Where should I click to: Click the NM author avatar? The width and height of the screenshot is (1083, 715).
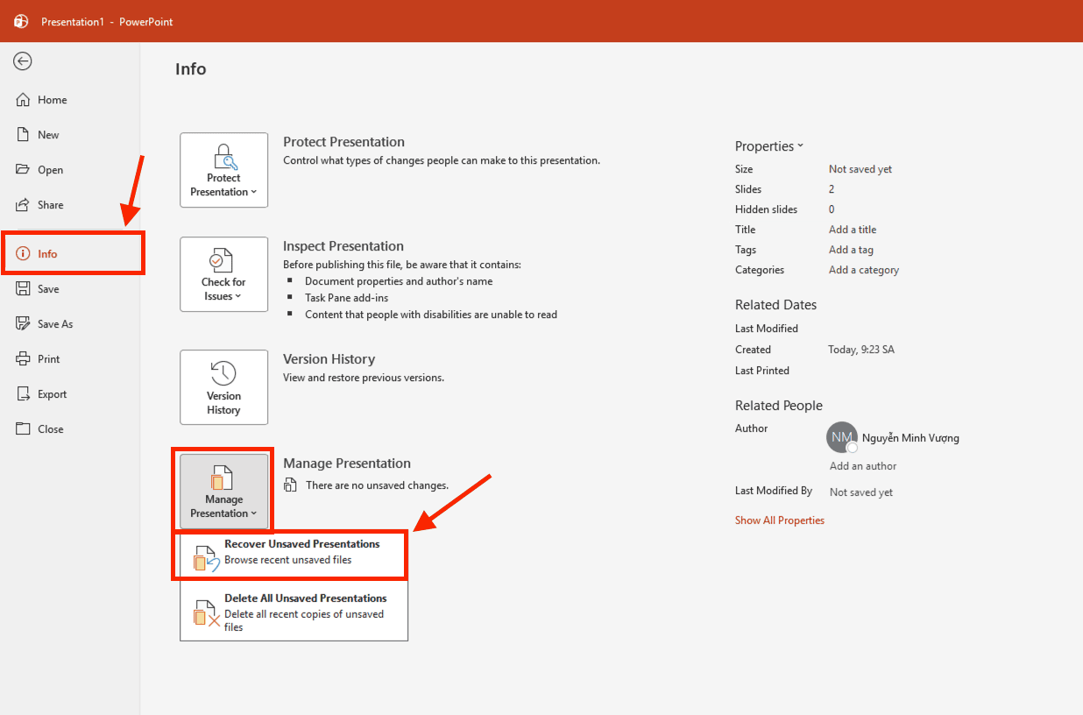[841, 436]
